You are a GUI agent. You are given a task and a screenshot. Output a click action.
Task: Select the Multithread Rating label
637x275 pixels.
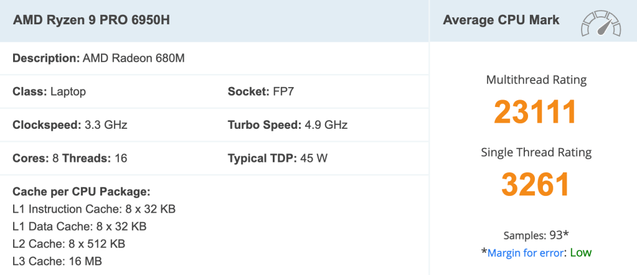[x=536, y=80]
